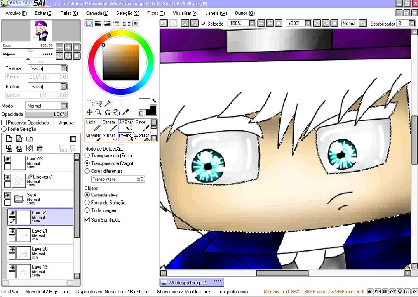Click the undo arrow in toolbar
The image size is (418, 297).
(x=164, y=23)
